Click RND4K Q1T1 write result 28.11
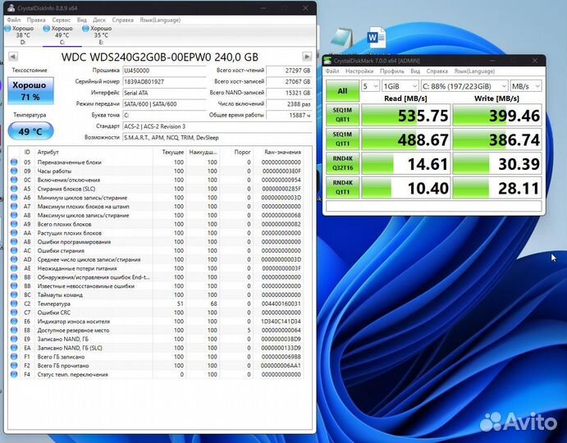This screenshot has height=443, width=567. pyautogui.click(x=497, y=188)
